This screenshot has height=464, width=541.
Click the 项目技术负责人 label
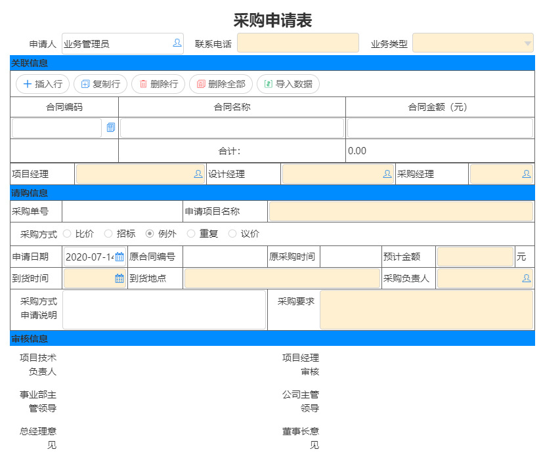coord(38,365)
